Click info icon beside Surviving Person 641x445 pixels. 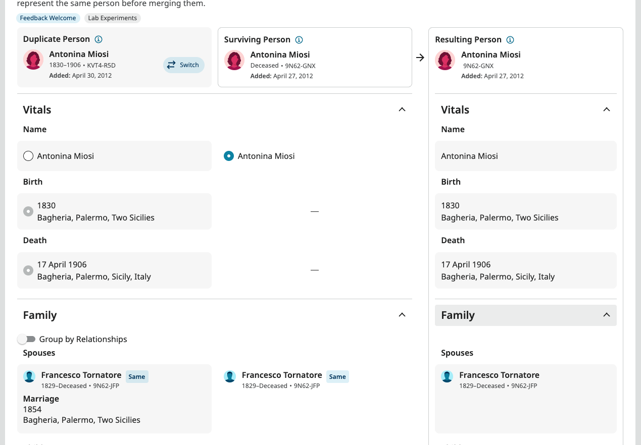click(x=299, y=40)
